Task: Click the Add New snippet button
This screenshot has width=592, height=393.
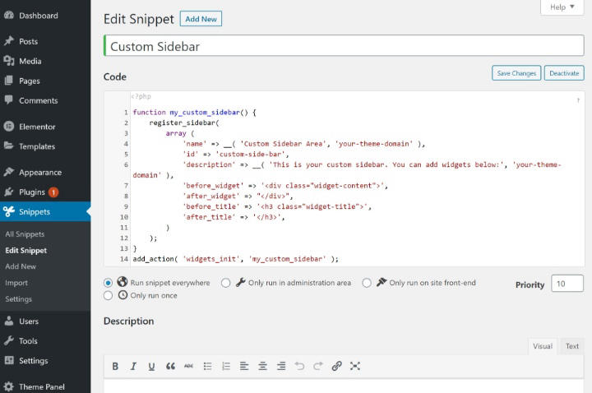Action: pos(201,19)
